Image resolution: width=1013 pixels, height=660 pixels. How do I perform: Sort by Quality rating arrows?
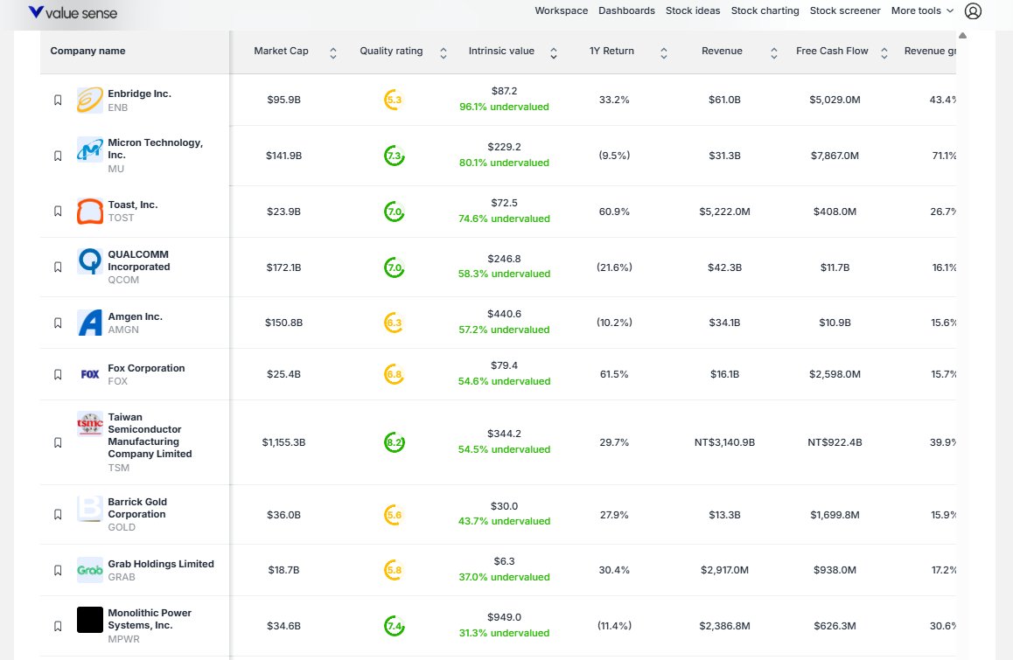point(444,53)
